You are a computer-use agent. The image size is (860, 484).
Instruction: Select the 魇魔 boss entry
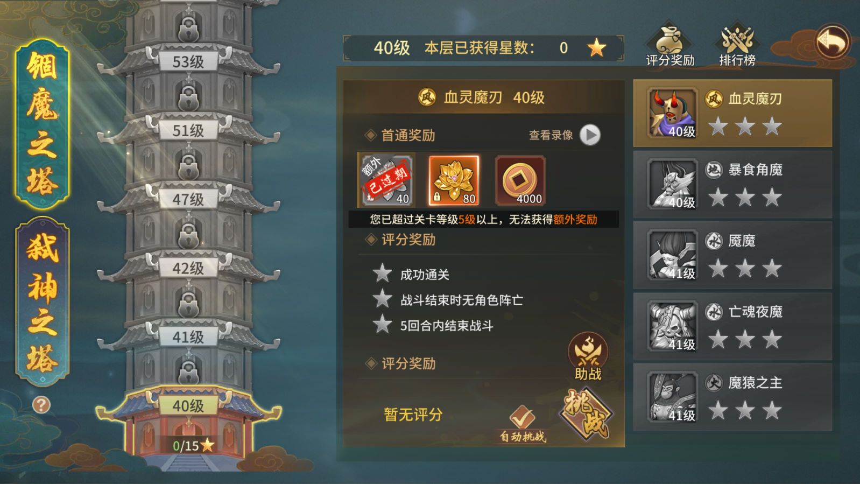[x=732, y=256]
